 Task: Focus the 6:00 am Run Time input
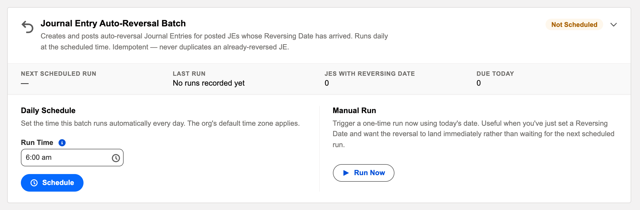click(x=72, y=158)
